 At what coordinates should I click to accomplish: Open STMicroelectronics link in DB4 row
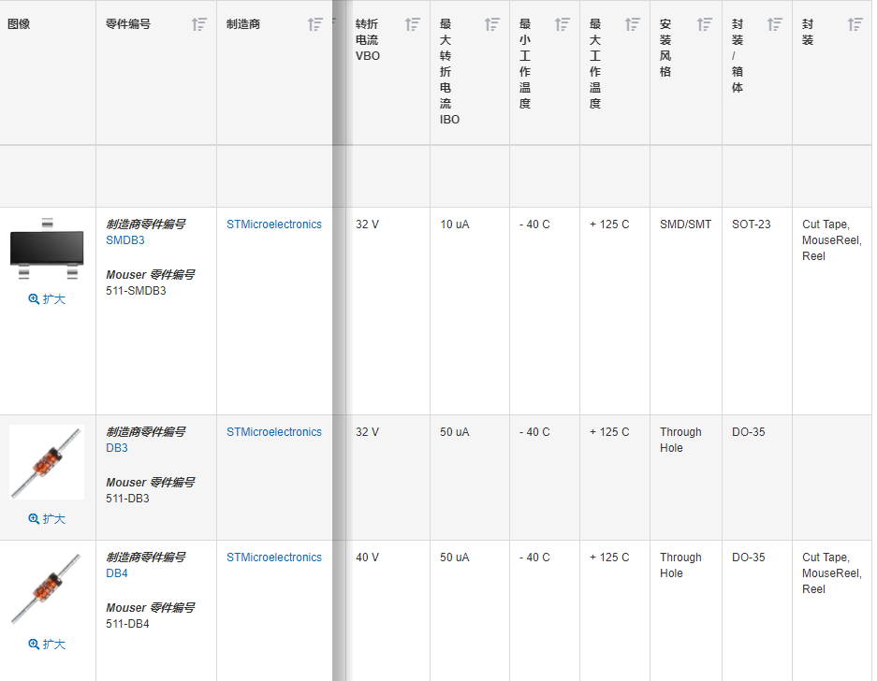tap(273, 558)
